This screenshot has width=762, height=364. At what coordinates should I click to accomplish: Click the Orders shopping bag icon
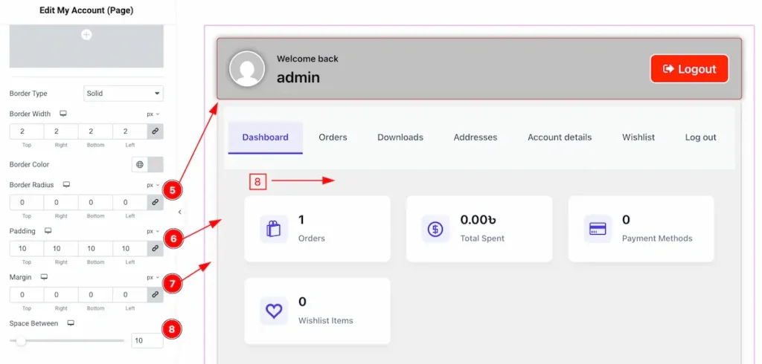click(274, 229)
